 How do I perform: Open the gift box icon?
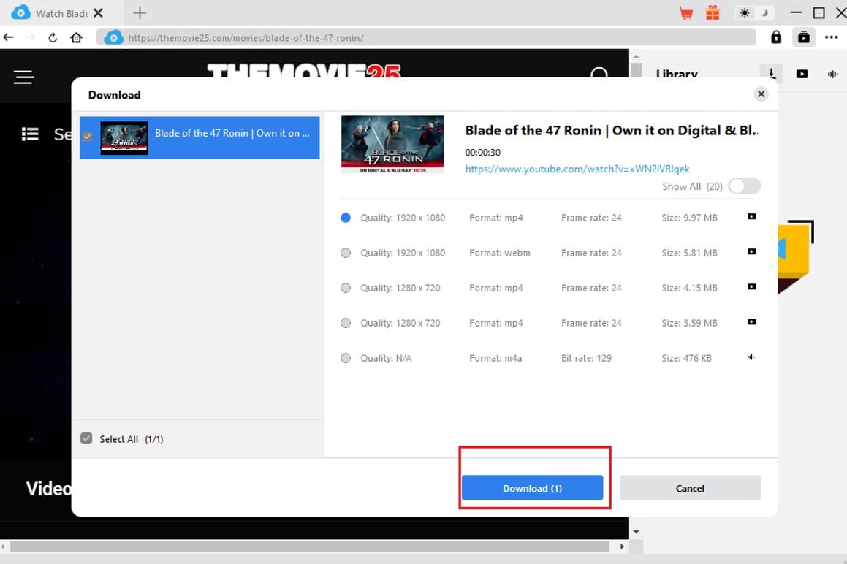click(713, 13)
